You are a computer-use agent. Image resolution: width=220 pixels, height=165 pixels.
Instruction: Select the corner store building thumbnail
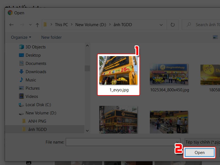point(118,120)
